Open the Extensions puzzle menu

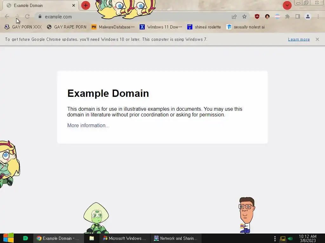[288, 16]
